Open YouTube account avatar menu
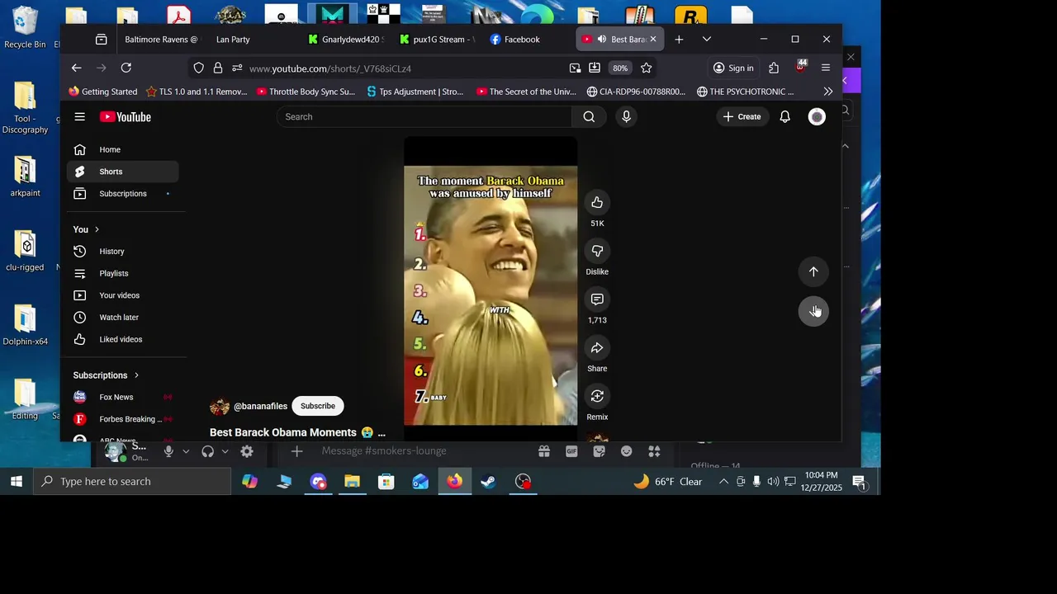Screen dimensions: 1057x594 (817, 116)
